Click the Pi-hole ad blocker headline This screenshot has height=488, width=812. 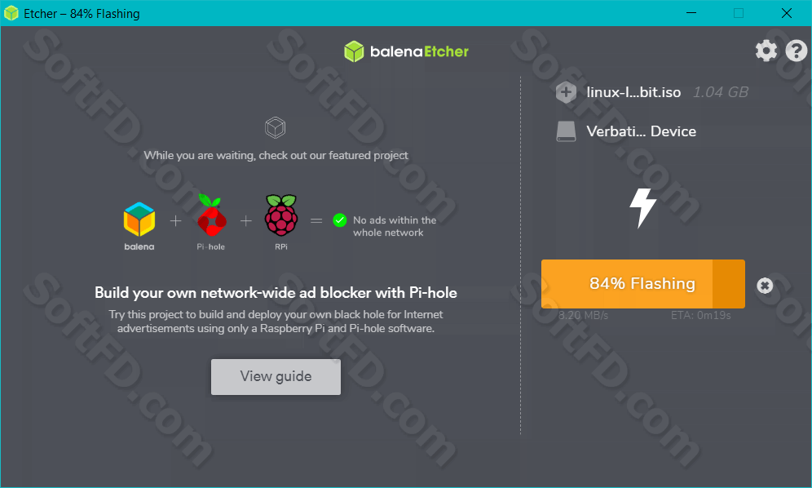pos(276,292)
